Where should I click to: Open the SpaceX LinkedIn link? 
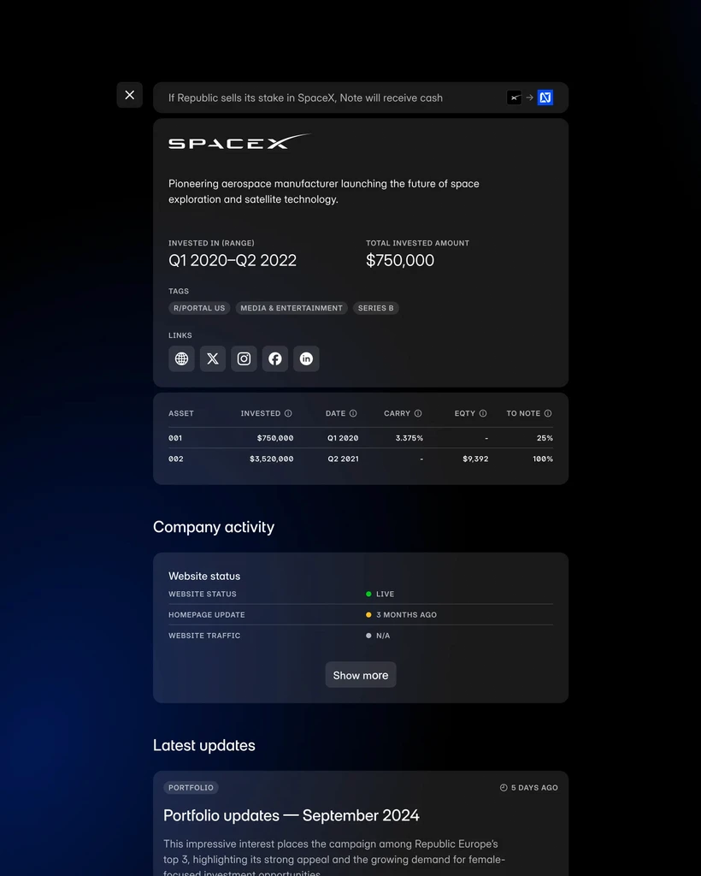click(x=306, y=358)
